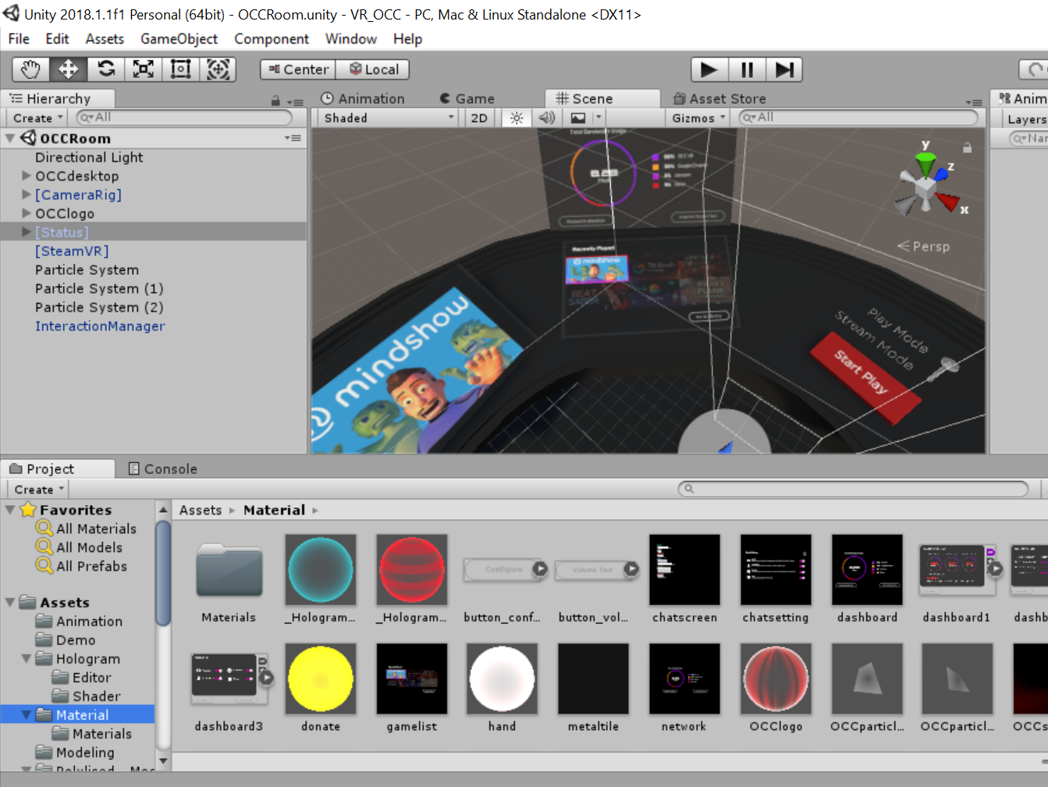Viewport: 1048px width, 787px height.
Task: Select All Materials favorite search
Action: [96, 529]
